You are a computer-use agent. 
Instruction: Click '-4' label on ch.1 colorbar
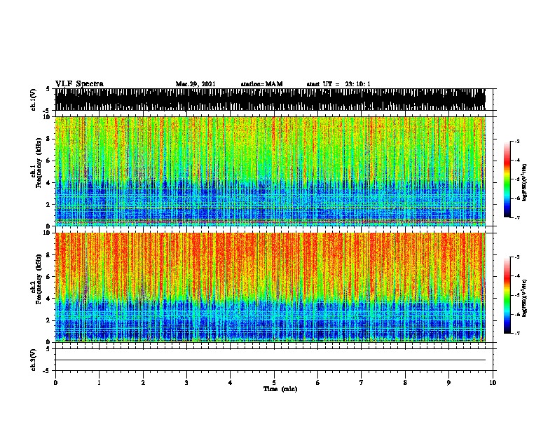[516, 161]
